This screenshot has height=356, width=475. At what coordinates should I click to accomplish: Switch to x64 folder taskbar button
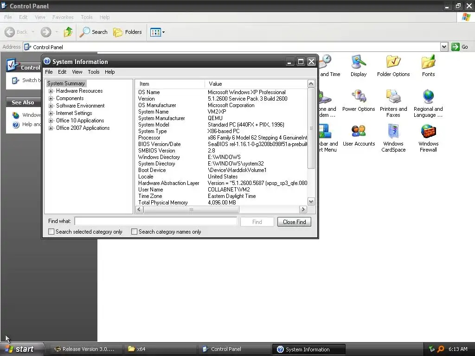(160, 349)
